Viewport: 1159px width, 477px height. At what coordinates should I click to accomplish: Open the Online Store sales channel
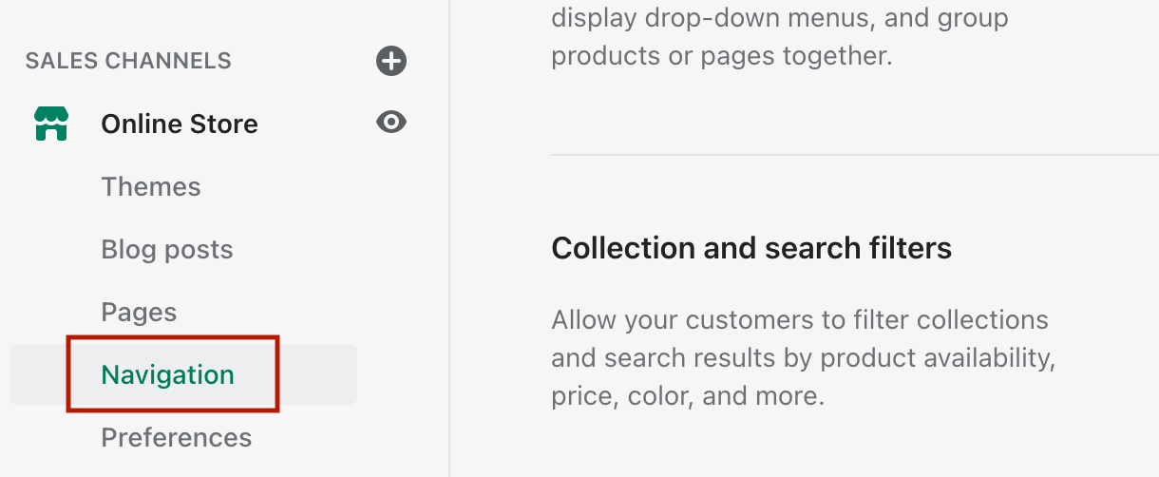click(x=180, y=124)
